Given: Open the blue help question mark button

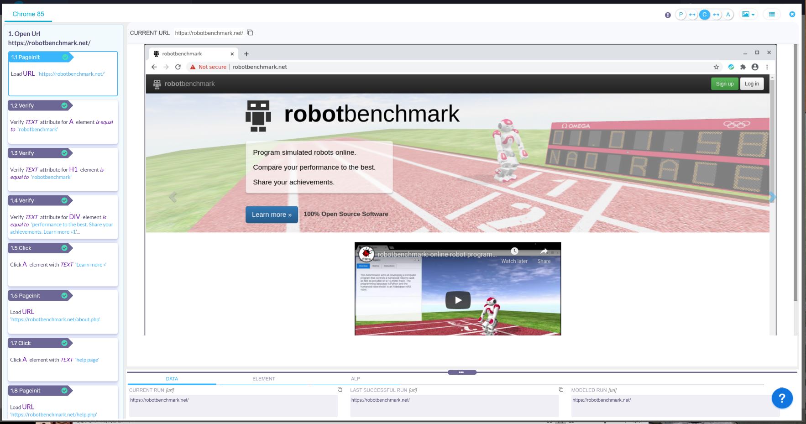Looking at the screenshot, I should click(x=782, y=398).
